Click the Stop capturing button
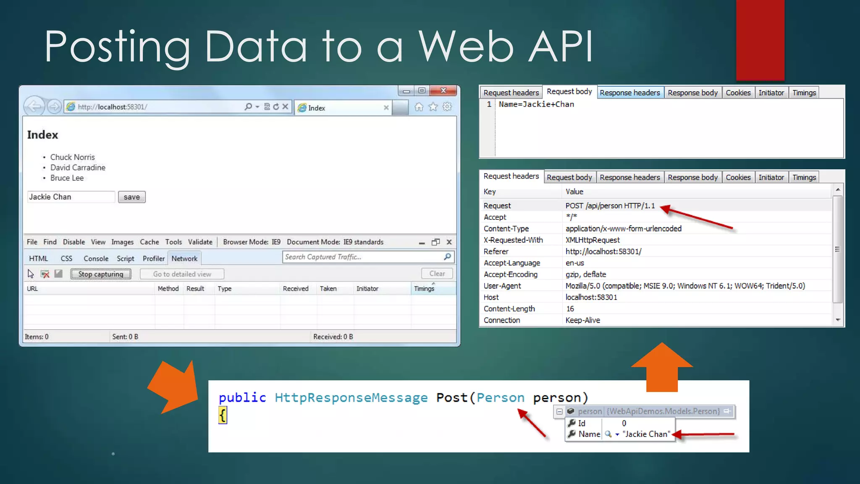 pos(101,274)
